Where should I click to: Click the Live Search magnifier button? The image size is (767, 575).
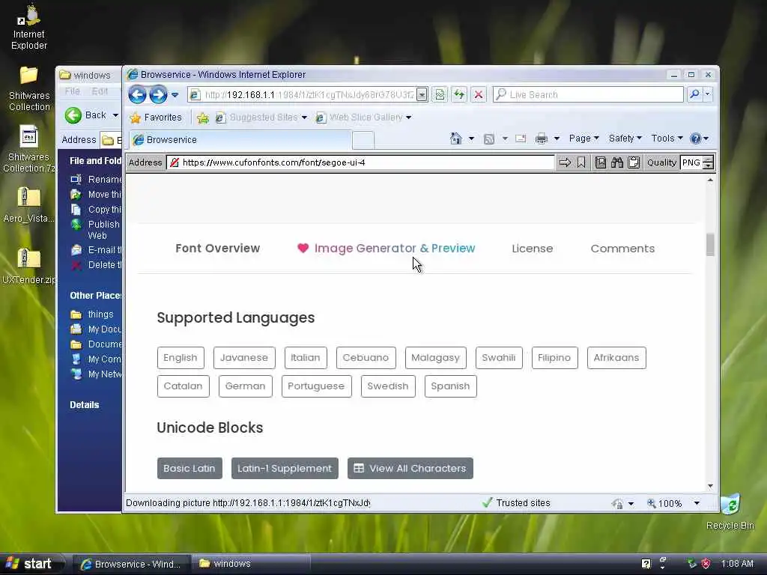click(694, 94)
